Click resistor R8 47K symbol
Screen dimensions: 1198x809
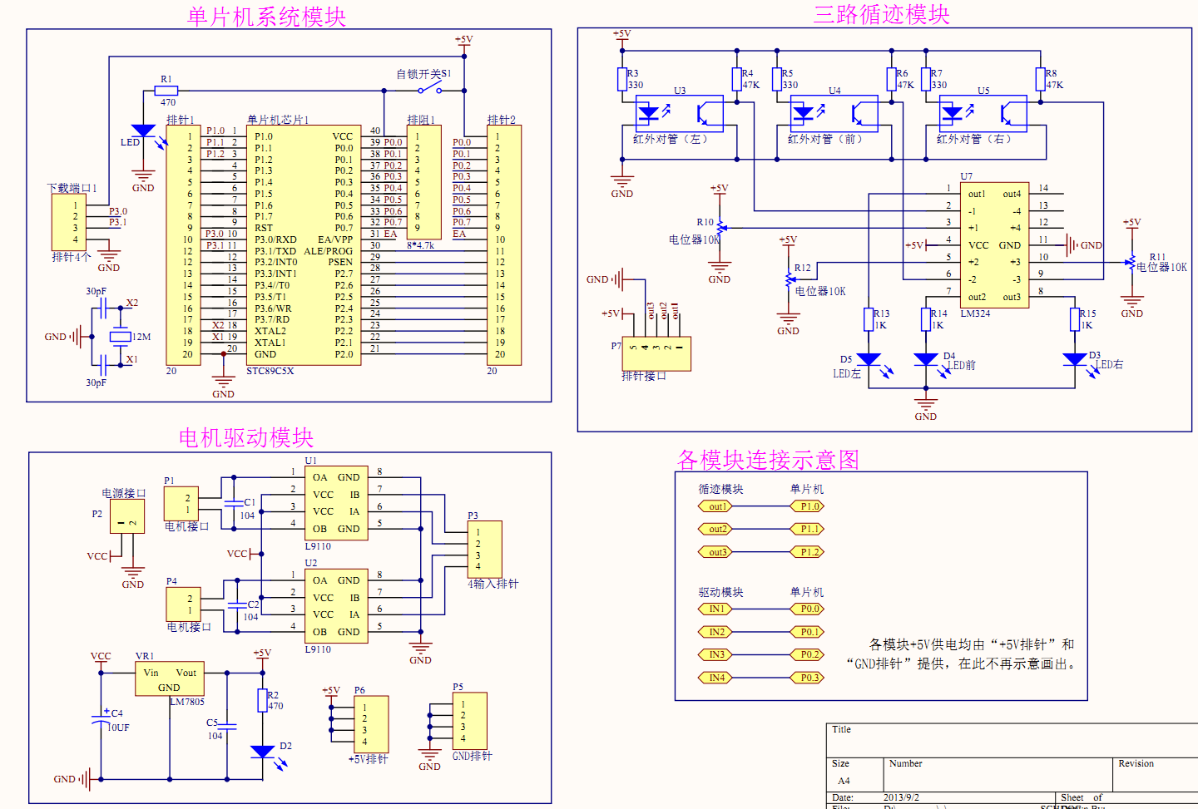coord(1040,79)
